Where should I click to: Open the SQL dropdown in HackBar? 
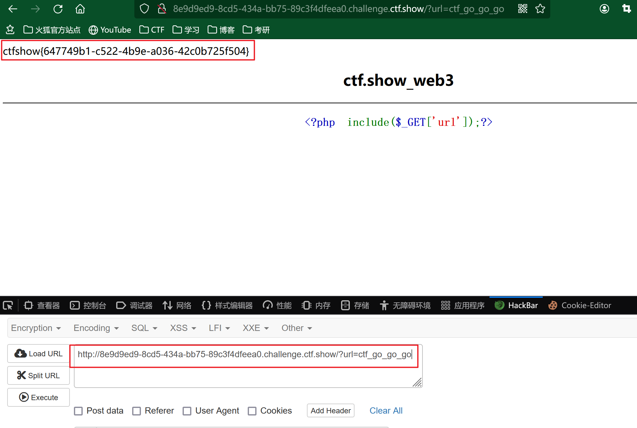point(144,328)
